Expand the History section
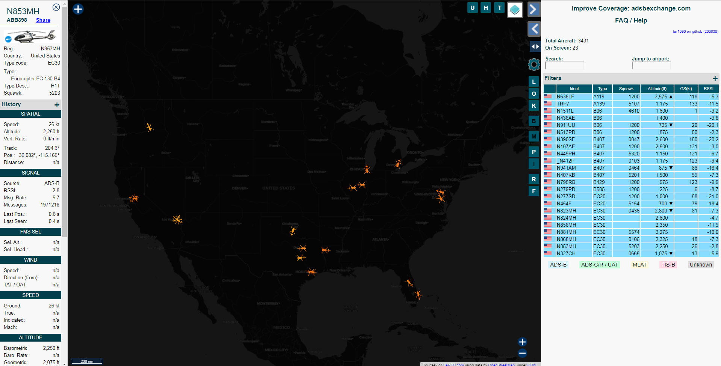 tap(57, 105)
